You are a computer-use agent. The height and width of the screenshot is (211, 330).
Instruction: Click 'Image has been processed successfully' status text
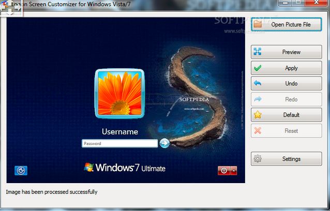(52, 192)
